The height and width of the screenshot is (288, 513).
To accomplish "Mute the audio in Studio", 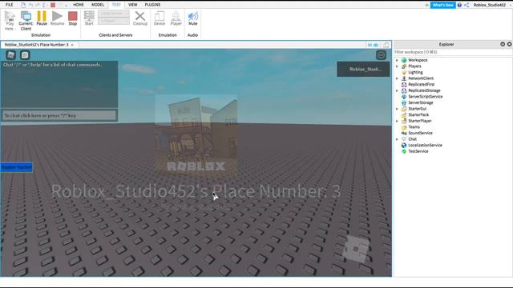I will pos(192,18).
